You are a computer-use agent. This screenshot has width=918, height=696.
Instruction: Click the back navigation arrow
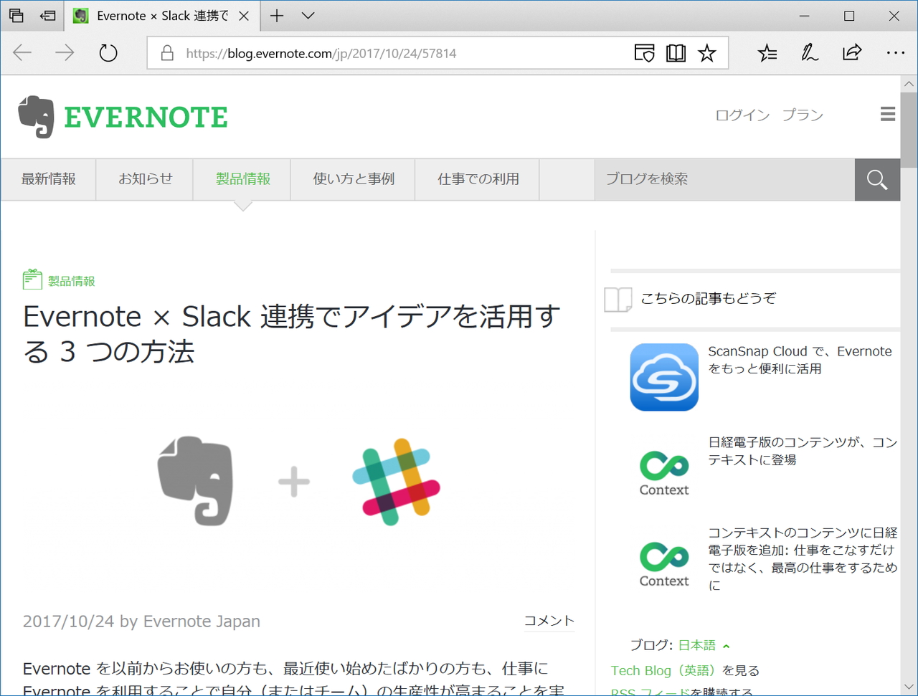(22, 52)
